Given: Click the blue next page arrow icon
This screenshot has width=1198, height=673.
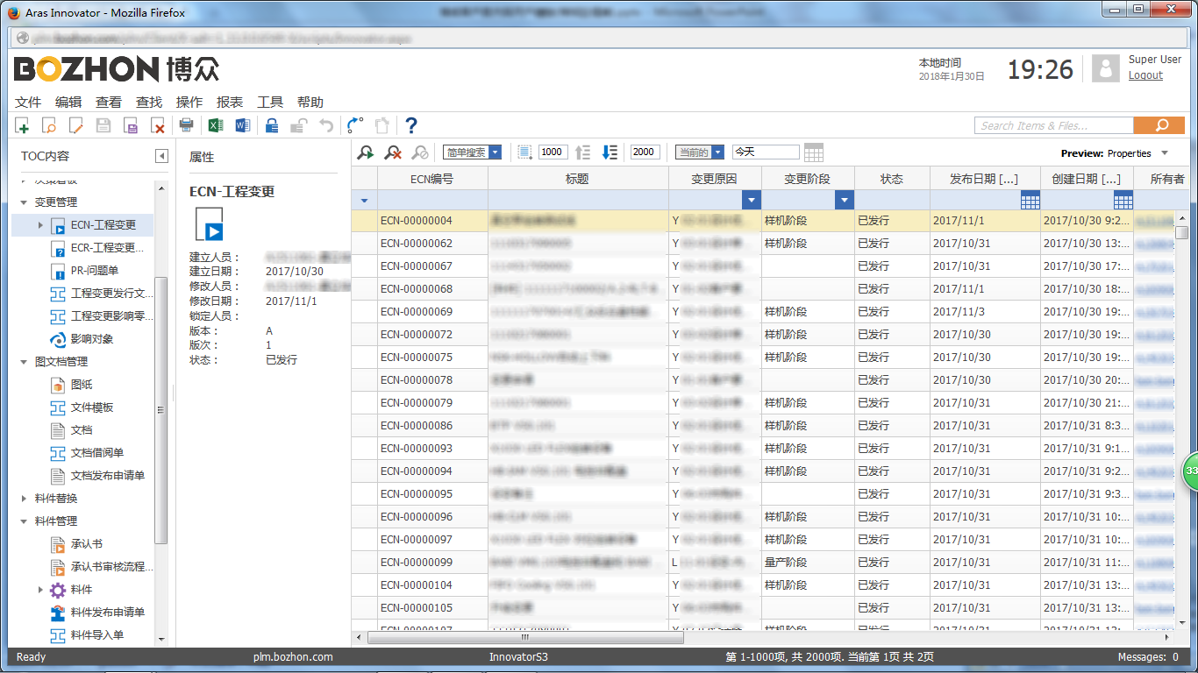Looking at the screenshot, I should 610,152.
